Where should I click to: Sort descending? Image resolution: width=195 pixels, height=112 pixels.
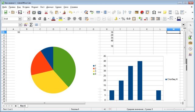(x=125, y=12)
